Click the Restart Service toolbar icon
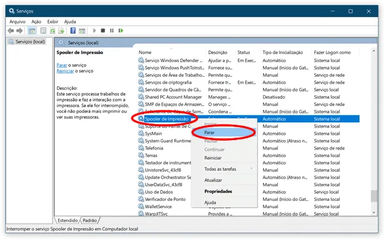Image resolution: width=385 pixels, height=240 pixels. tap(121, 31)
